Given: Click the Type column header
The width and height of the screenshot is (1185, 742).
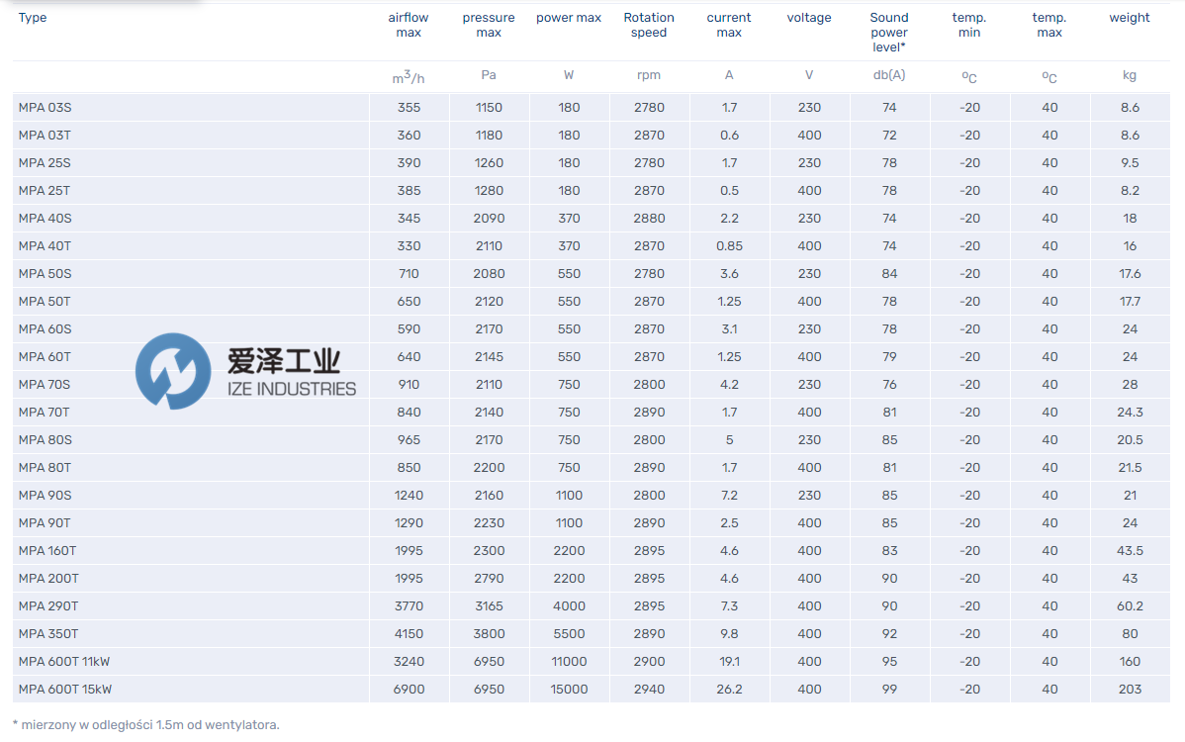Looking at the screenshot, I should tap(33, 18).
